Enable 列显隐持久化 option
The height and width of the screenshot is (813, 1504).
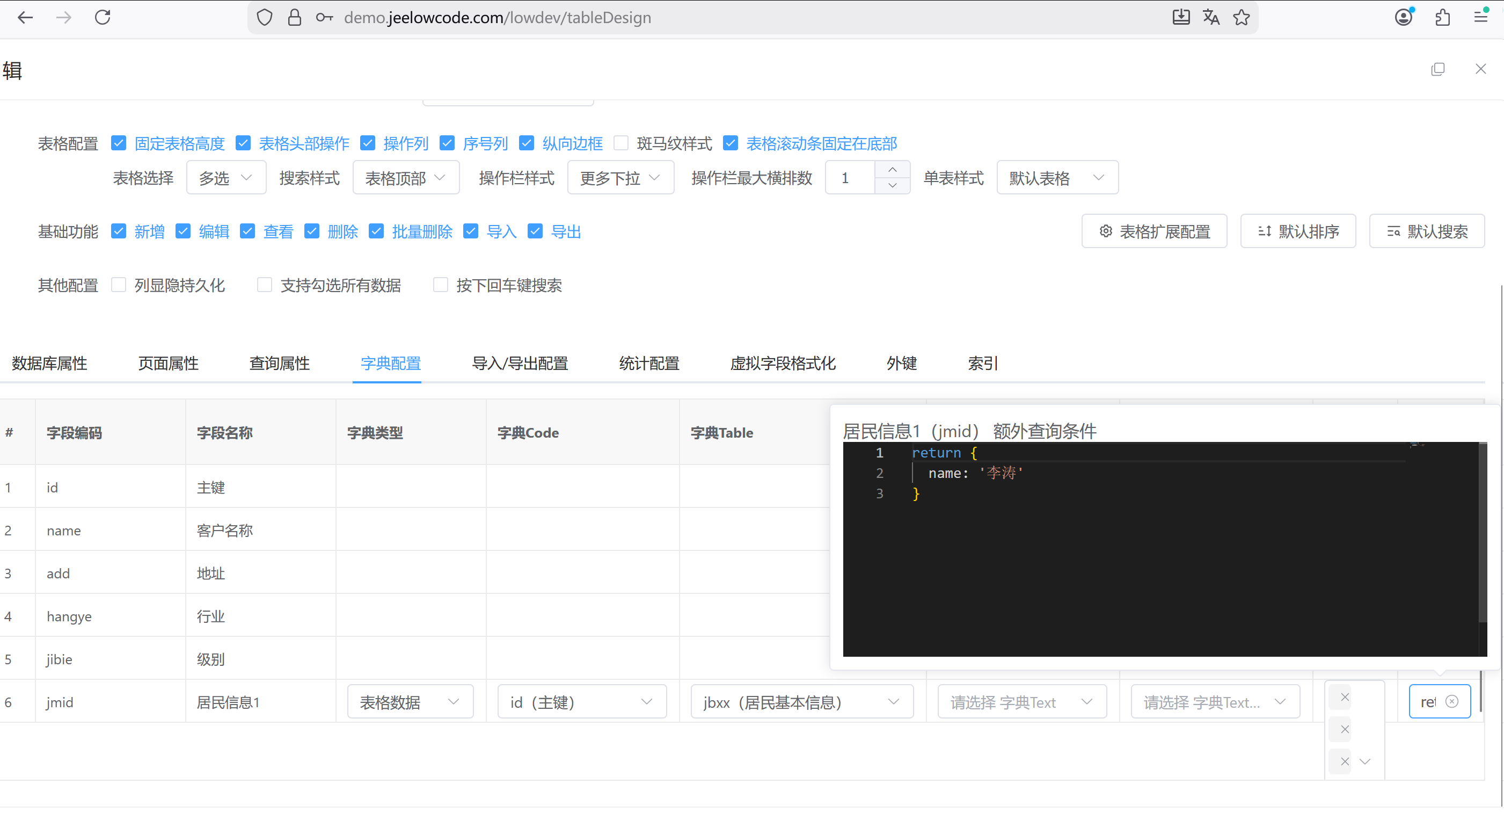tap(119, 285)
